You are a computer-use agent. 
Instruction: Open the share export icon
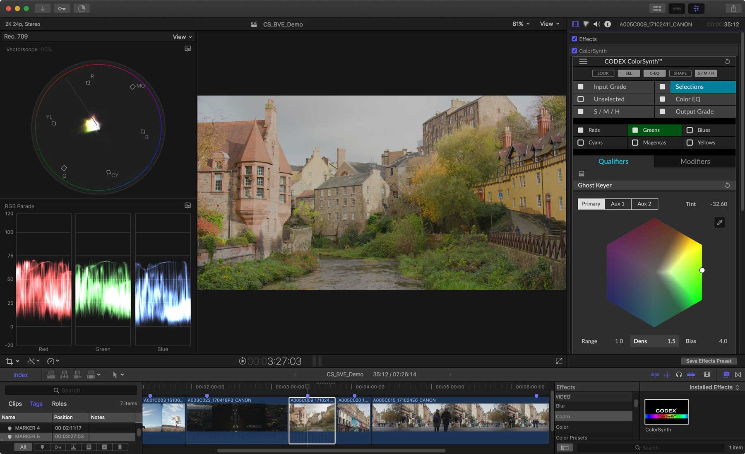733,8
